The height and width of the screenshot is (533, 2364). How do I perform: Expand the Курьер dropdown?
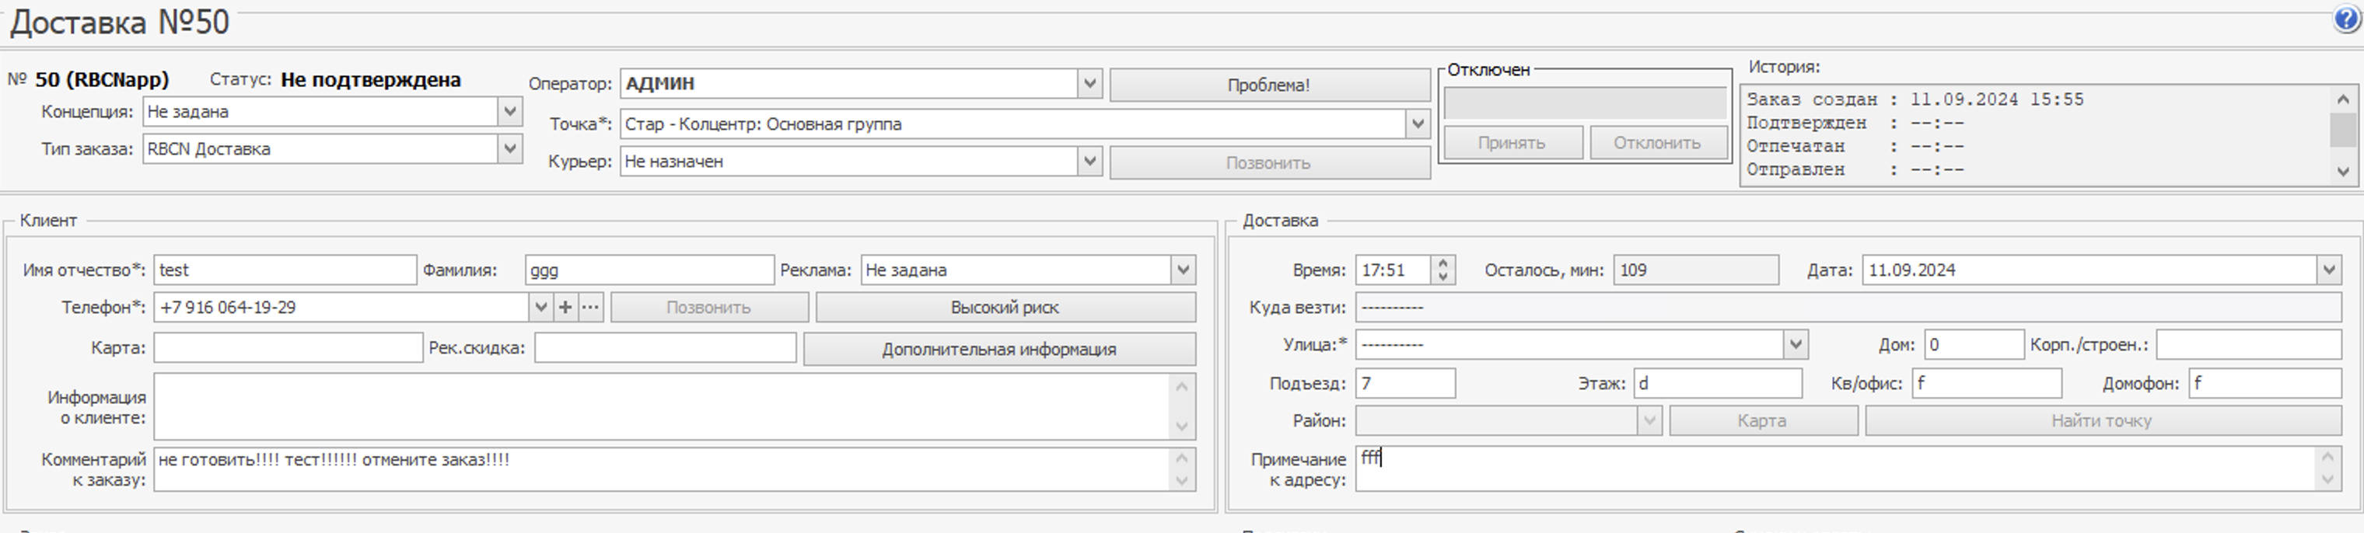(x=1089, y=162)
